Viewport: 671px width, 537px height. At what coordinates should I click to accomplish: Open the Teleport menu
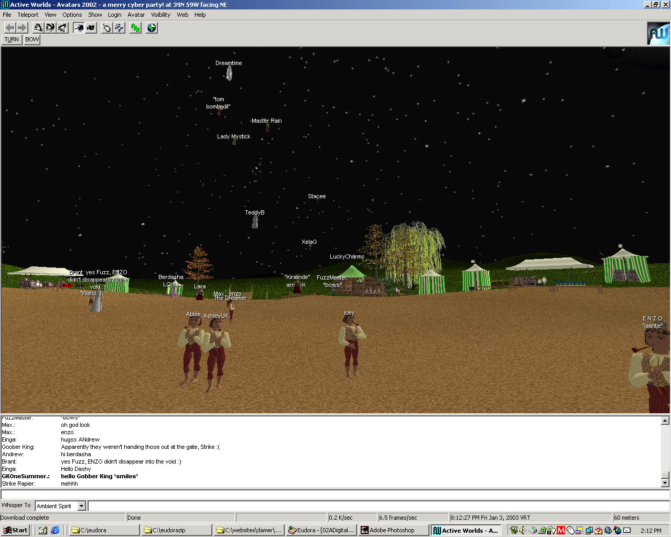point(28,15)
